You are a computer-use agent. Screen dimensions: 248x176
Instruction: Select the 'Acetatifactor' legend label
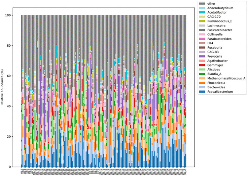coord(217,12)
